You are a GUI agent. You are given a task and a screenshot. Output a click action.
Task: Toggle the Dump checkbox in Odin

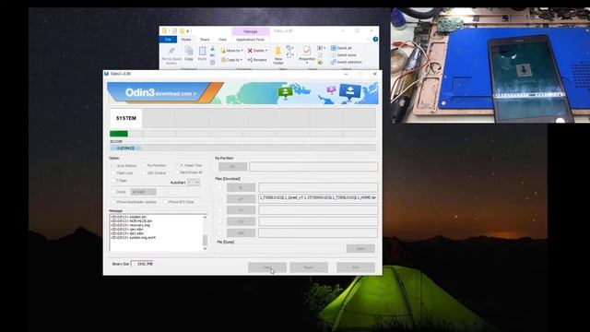point(112,192)
